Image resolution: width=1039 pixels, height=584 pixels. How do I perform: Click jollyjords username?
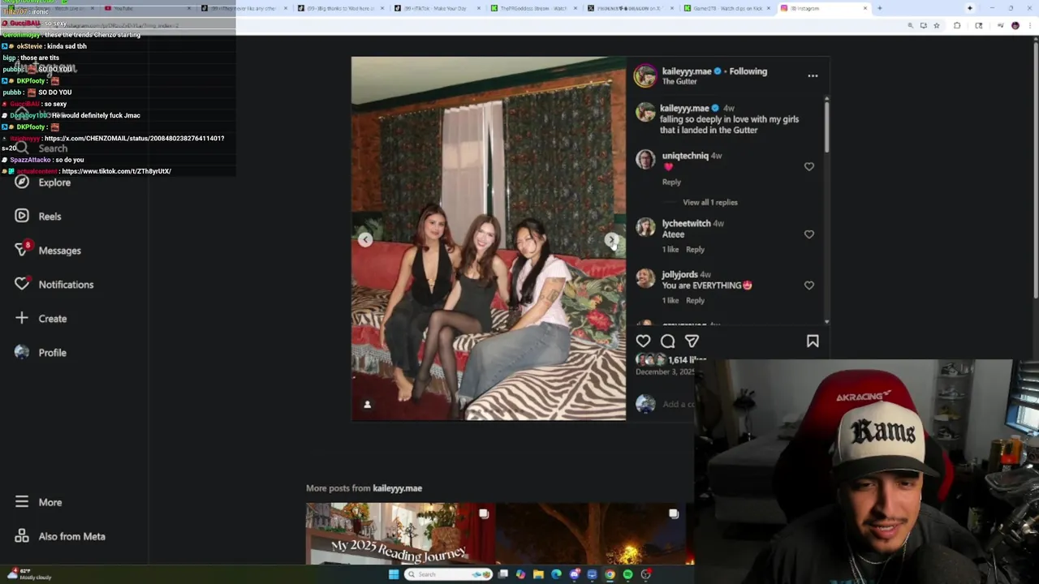pyautogui.click(x=679, y=274)
